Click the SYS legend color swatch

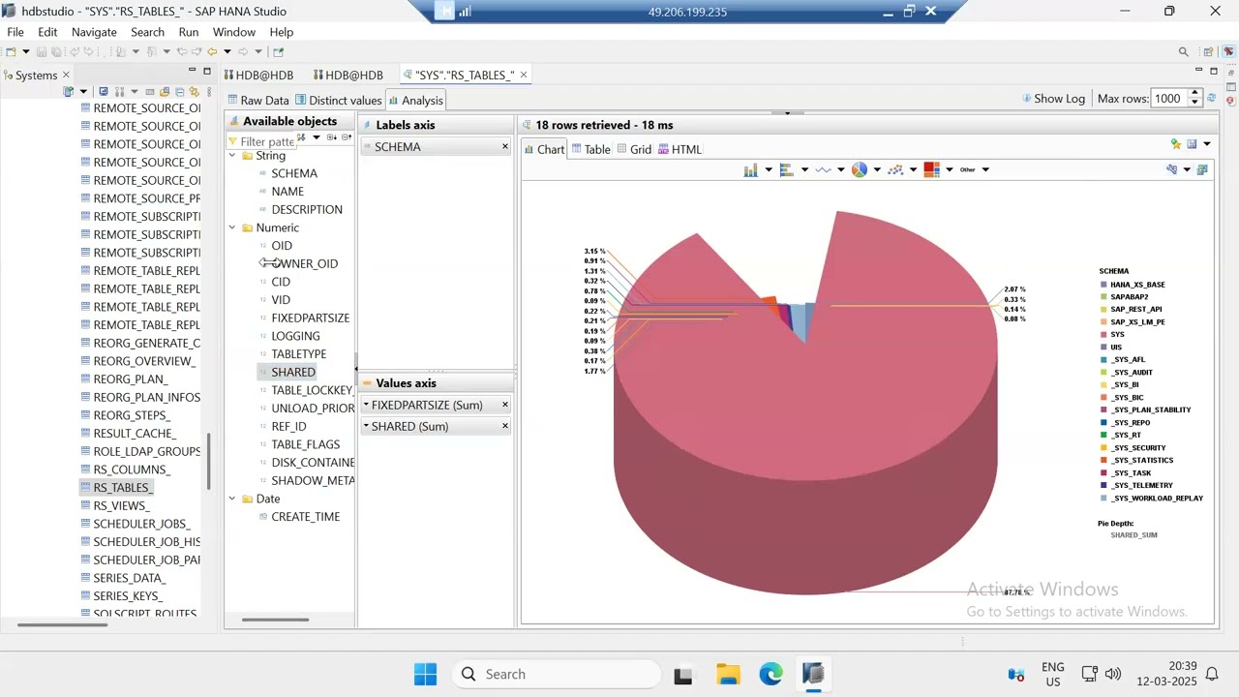coord(1103,335)
